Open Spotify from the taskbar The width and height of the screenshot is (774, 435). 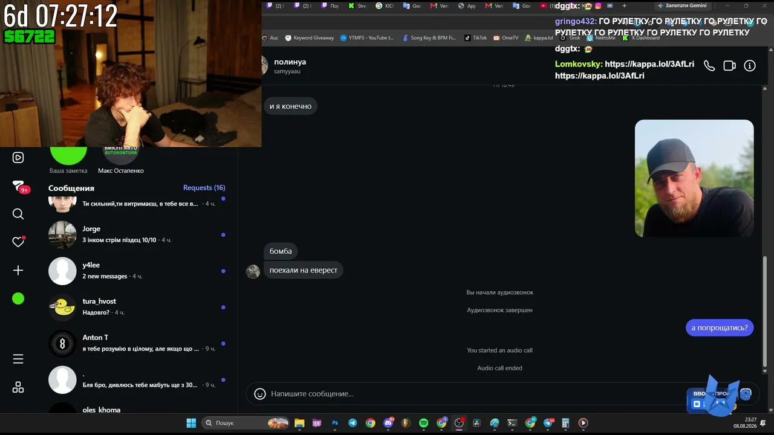click(x=424, y=423)
